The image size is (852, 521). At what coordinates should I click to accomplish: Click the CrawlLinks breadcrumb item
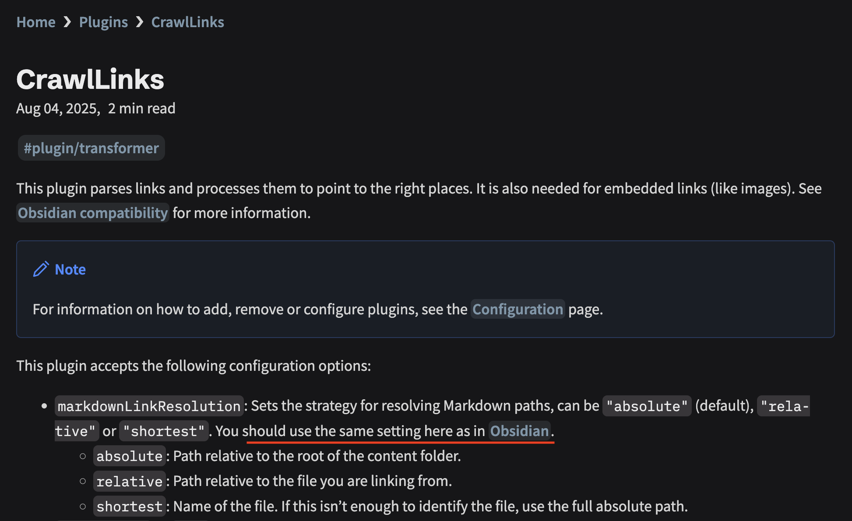tap(187, 22)
